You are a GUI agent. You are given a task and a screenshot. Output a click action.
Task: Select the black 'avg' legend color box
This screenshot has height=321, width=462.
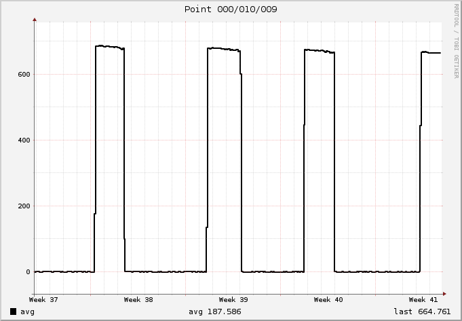[x=14, y=311]
